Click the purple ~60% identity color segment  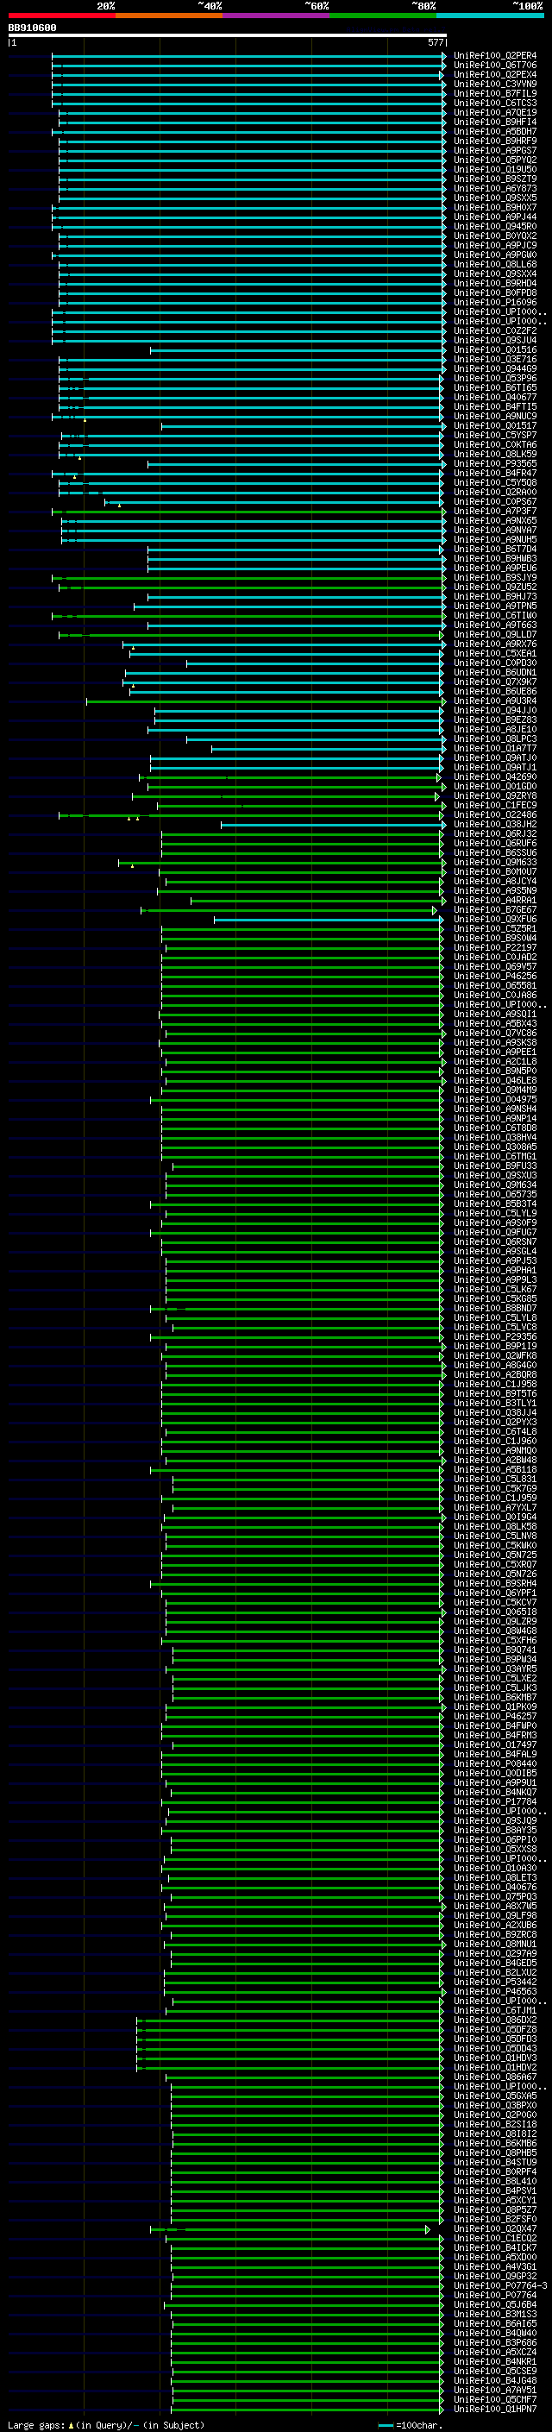coord(275,16)
